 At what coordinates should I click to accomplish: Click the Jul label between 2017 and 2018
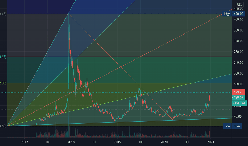(47, 142)
